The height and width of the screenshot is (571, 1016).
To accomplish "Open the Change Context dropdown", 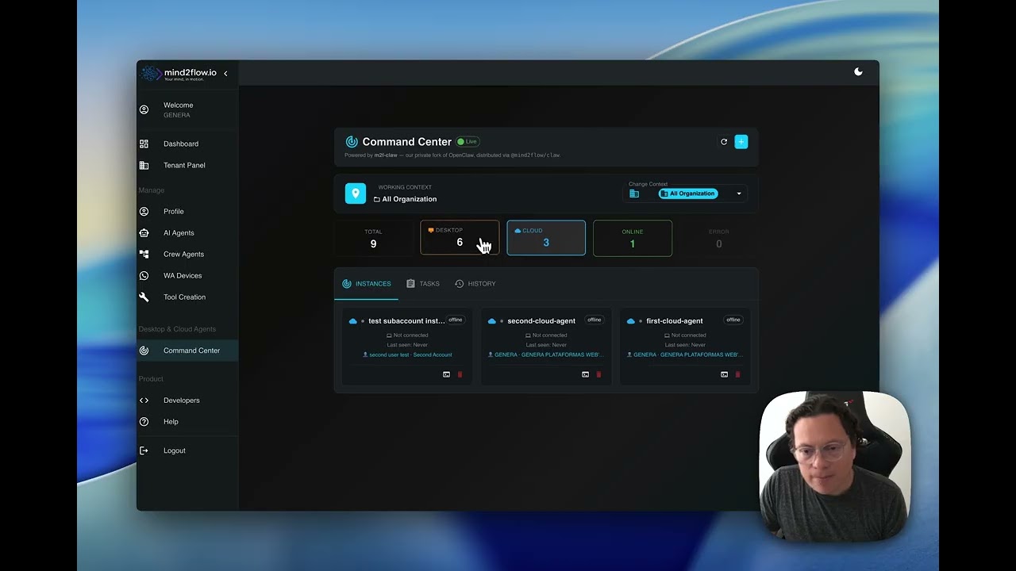I will pos(687,194).
